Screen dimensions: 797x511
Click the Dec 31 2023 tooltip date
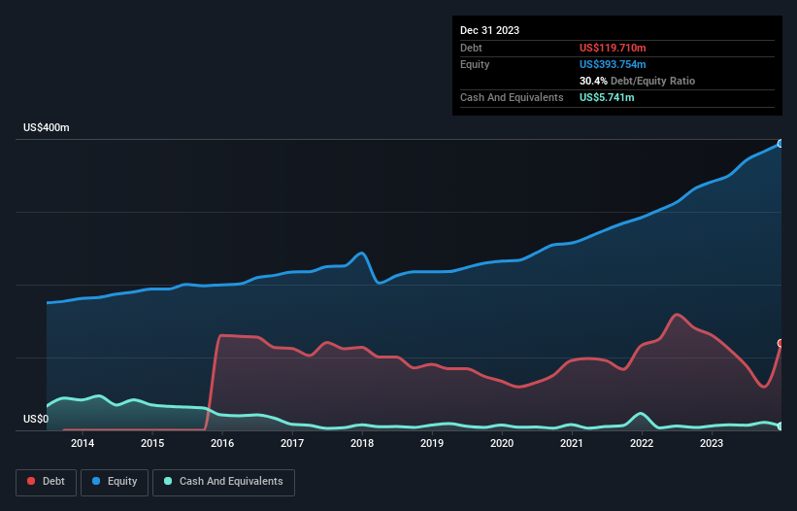[x=489, y=30]
